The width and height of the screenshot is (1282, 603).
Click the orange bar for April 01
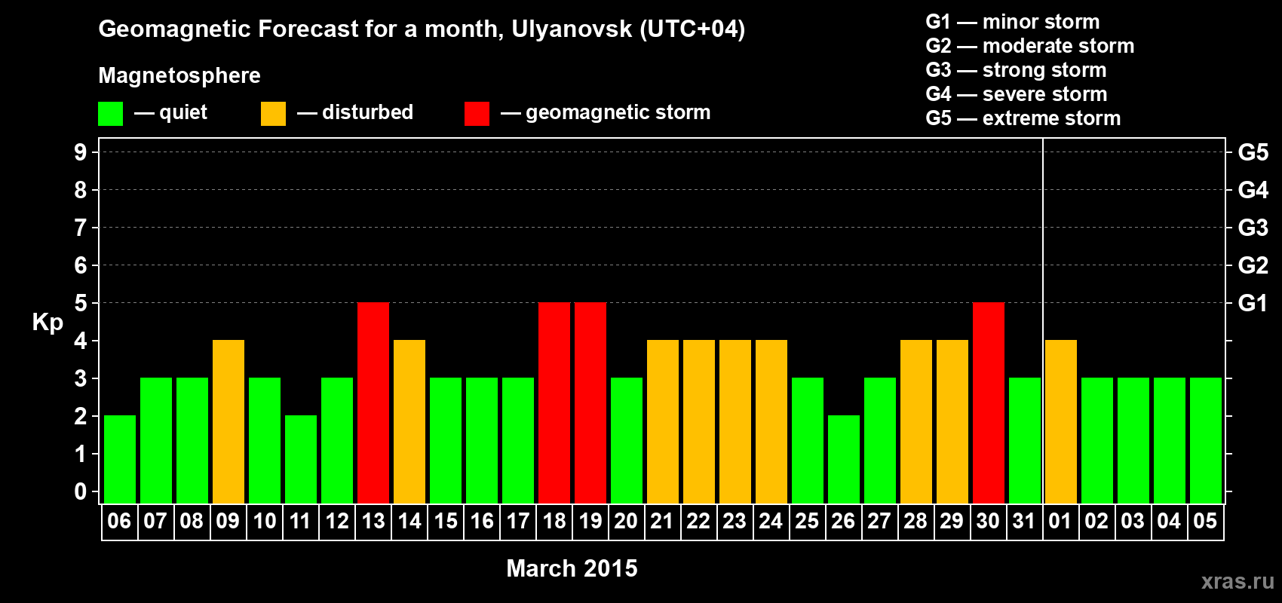1061,422
